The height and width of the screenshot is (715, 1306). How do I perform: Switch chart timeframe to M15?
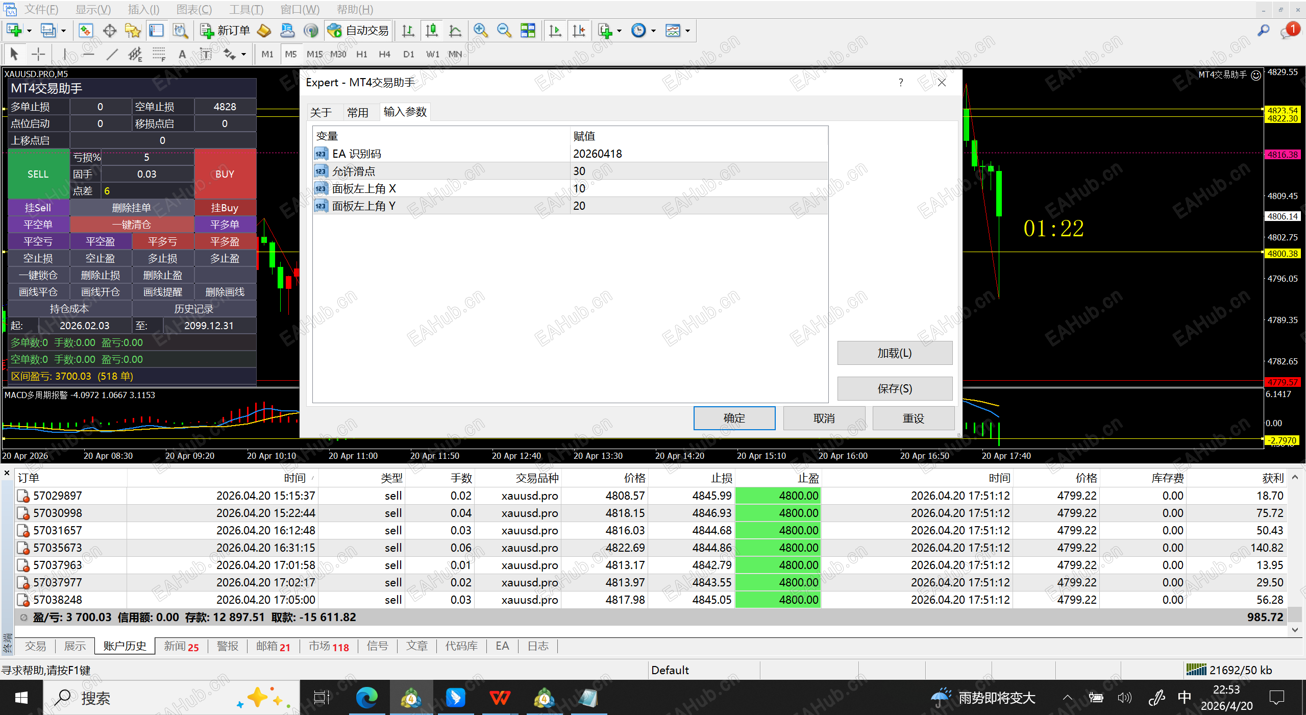[314, 54]
